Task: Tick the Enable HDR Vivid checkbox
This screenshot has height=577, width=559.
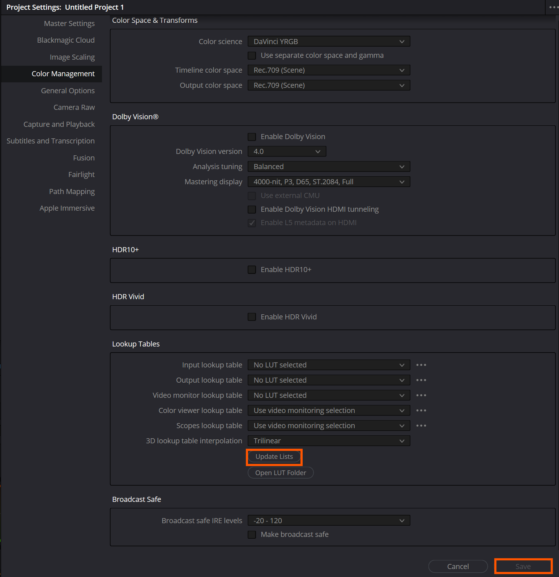Action: (252, 317)
